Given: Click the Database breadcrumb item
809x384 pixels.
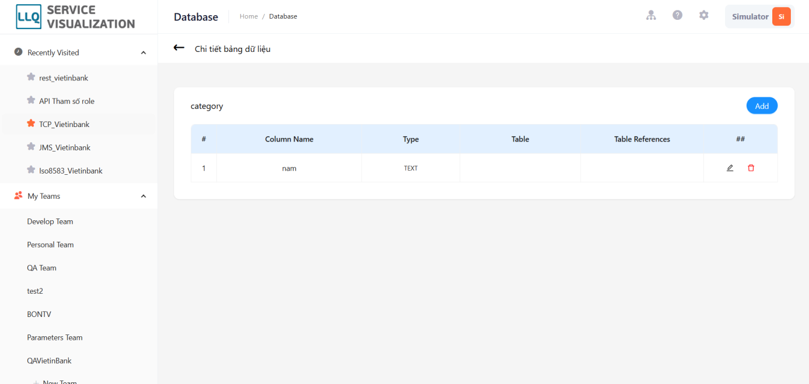Looking at the screenshot, I should pyautogui.click(x=283, y=16).
